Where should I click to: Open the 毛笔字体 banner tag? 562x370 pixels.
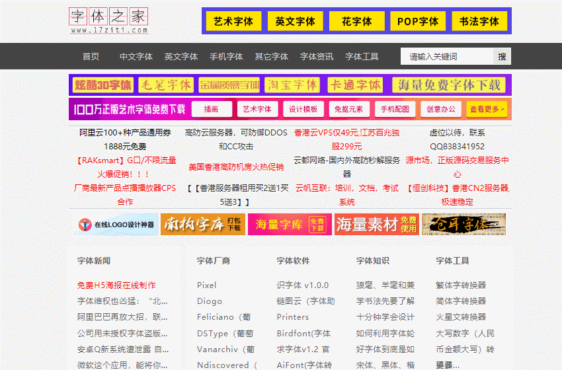point(166,85)
